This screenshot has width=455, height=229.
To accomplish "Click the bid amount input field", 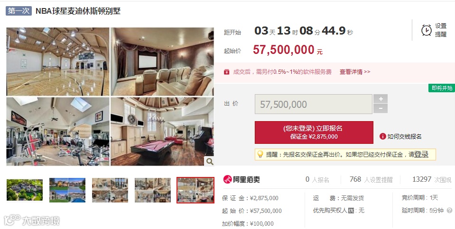I will tap(314, 104).
